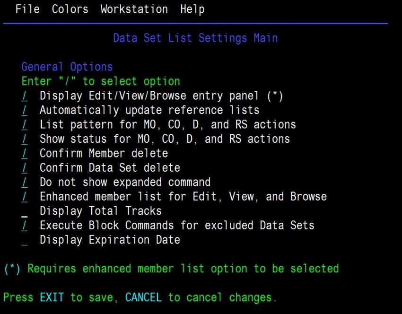Click the Data Set List Settings Main title
This screenshot has width=402, height=314.
coord(195,38)
